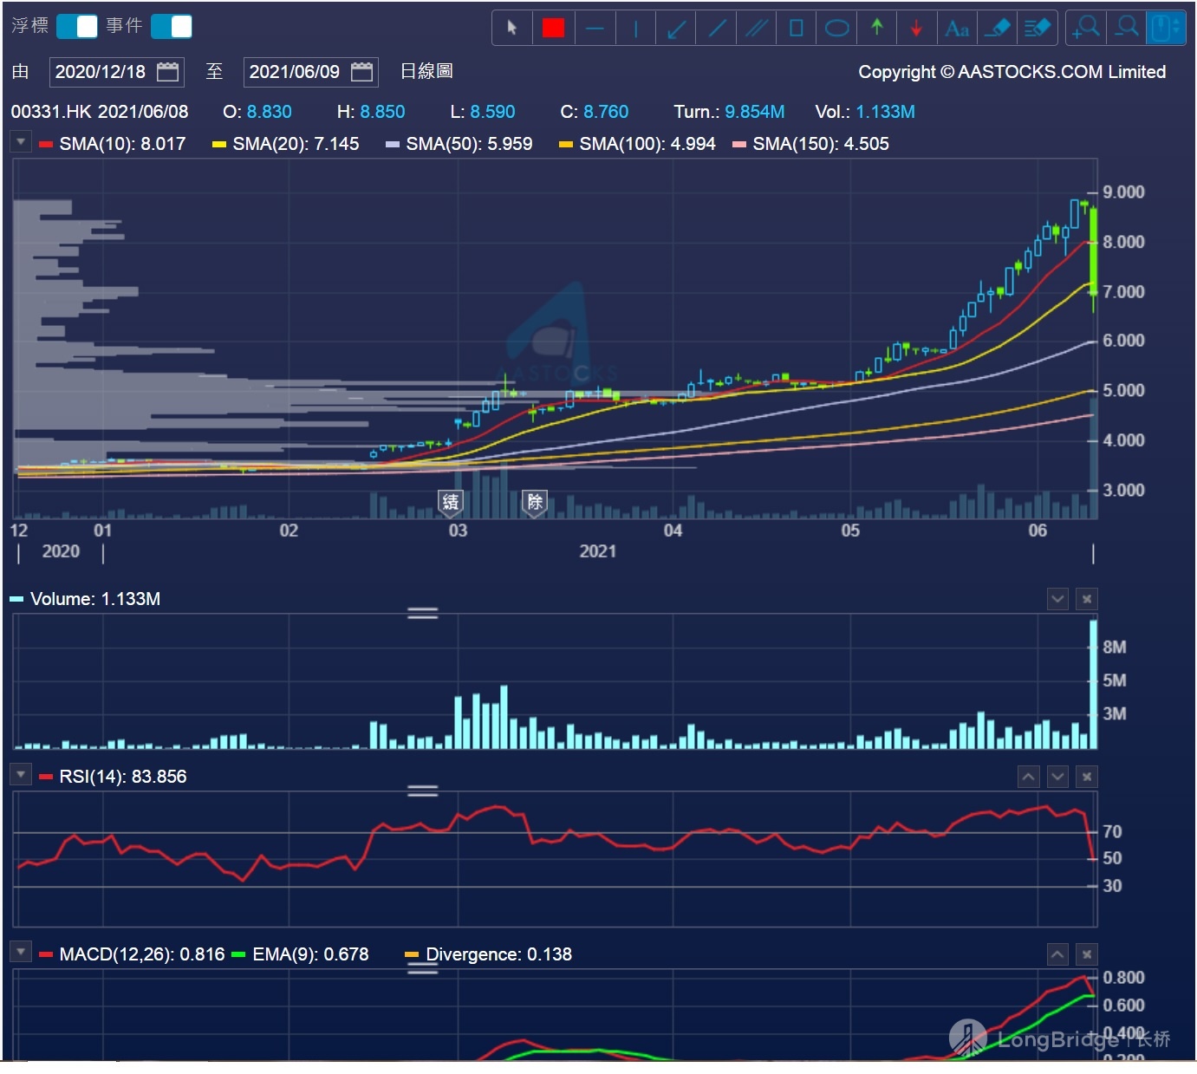Click the start date field 2020/12/18
This screenshot has height=1074, width=1197.
point(101,72)
